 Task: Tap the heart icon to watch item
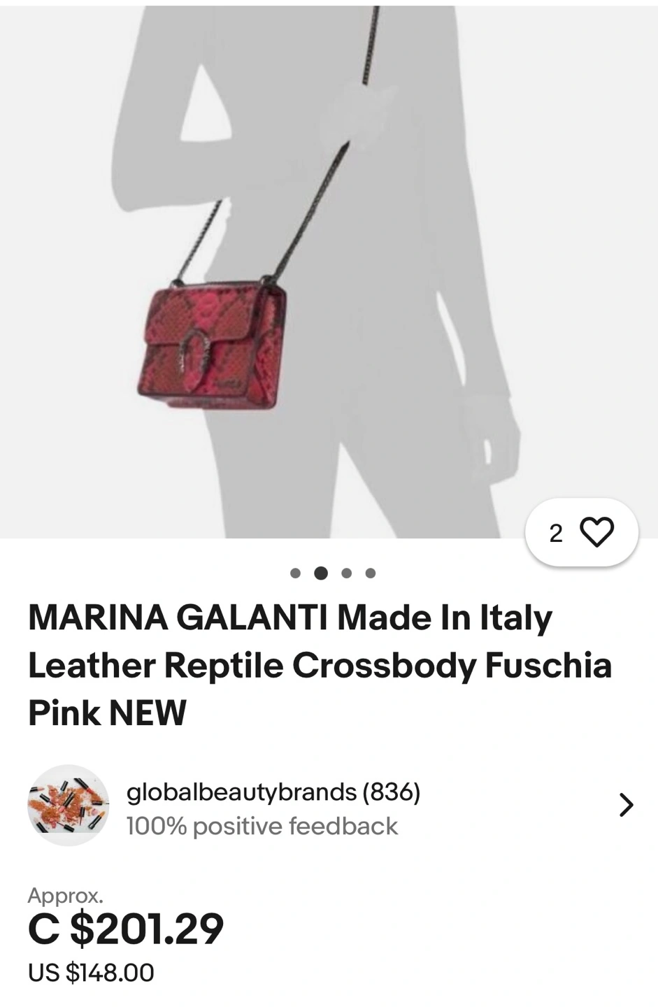tap(596, 532)
